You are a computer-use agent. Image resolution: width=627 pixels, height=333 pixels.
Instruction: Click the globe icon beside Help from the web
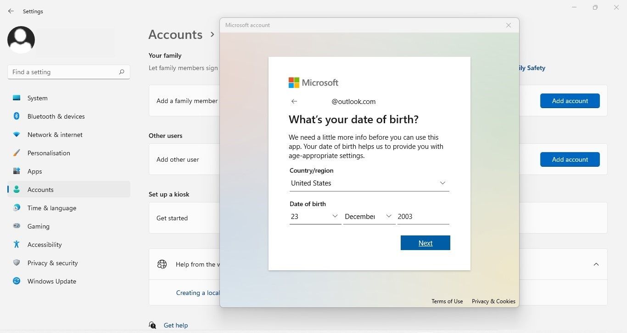click(162, 264)
